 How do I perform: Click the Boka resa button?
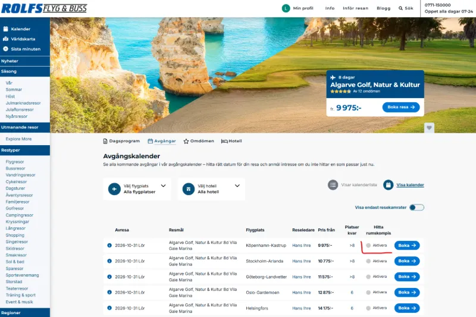401,107
